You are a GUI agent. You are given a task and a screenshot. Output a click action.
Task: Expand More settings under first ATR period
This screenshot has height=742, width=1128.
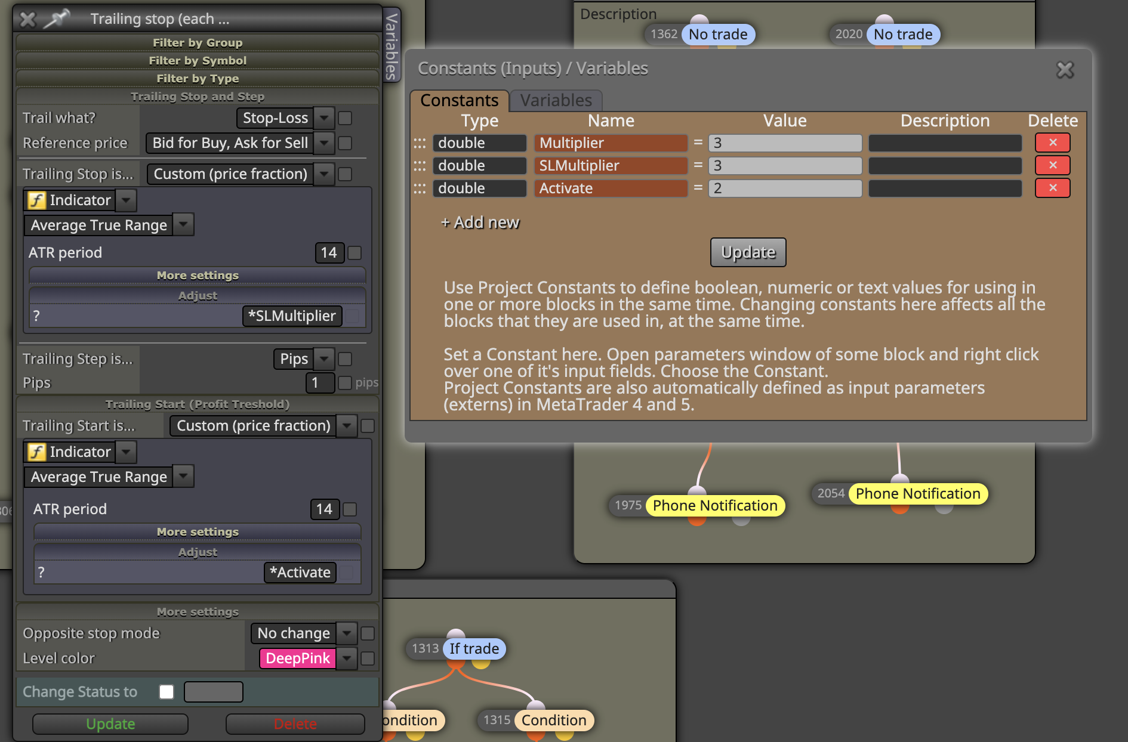pyautogui.click(x=198, y=275)
